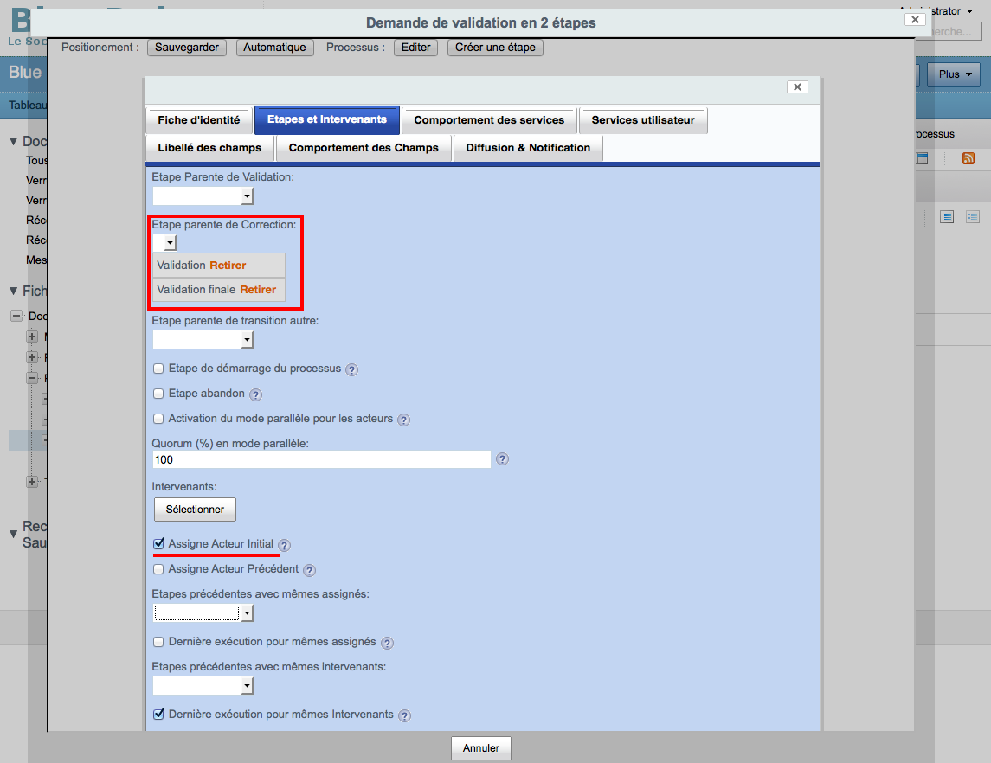This screenshot has width=991, height=763.
Task: Click Sélectionner intervenants button
Action: pyautogui.click(x=195, y=509)
